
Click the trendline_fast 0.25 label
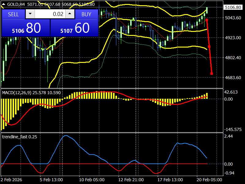20,137
